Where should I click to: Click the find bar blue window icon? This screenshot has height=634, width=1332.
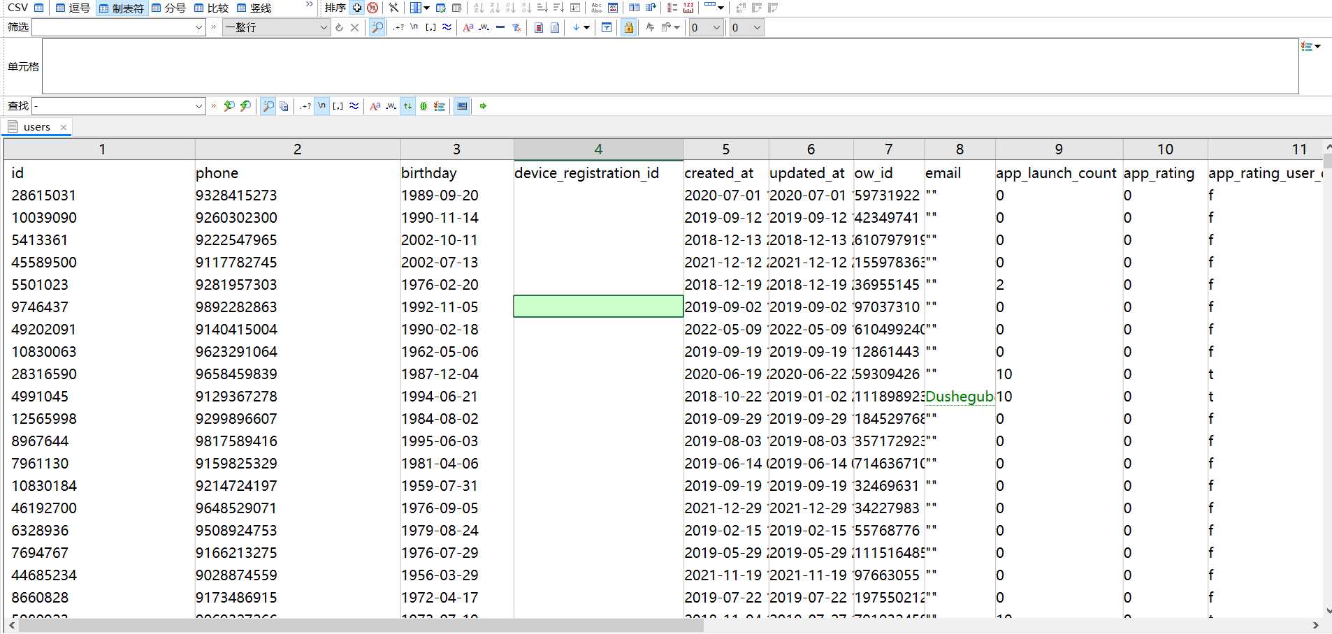point(462,106)
